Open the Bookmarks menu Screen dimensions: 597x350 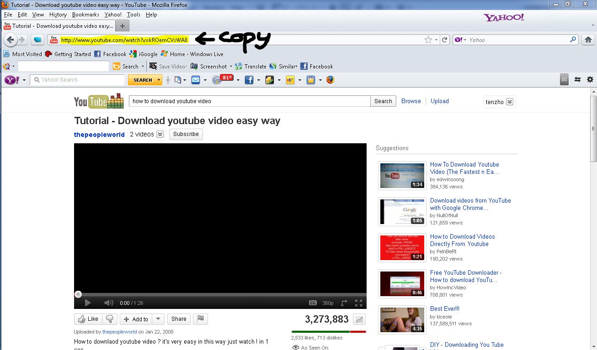click(x=85, y=15)
